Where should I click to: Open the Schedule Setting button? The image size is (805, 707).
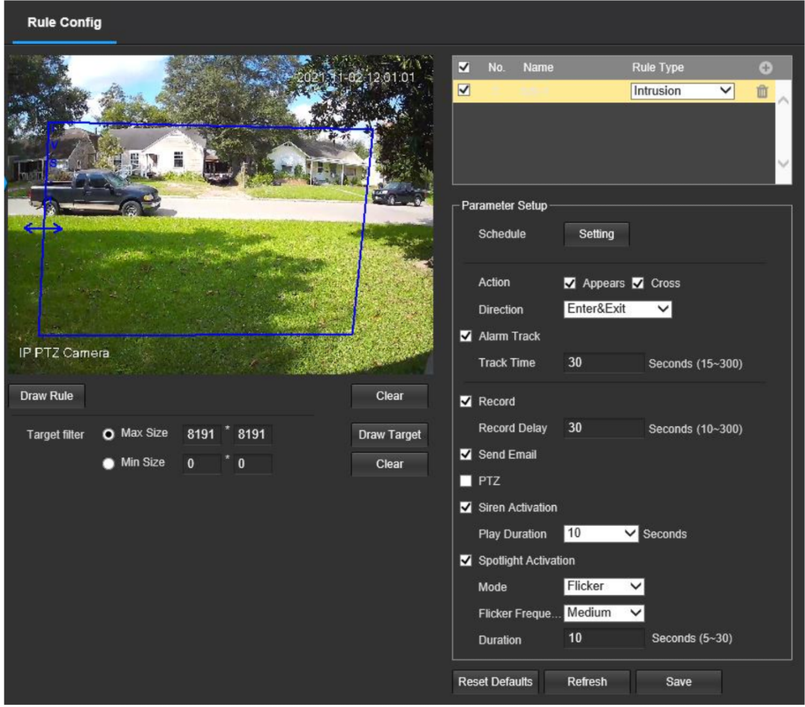pyautogui.click(x=596, y=234)
